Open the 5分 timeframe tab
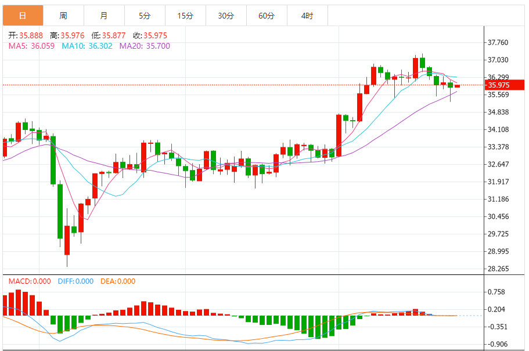The image size is (529, 351). 145,16
